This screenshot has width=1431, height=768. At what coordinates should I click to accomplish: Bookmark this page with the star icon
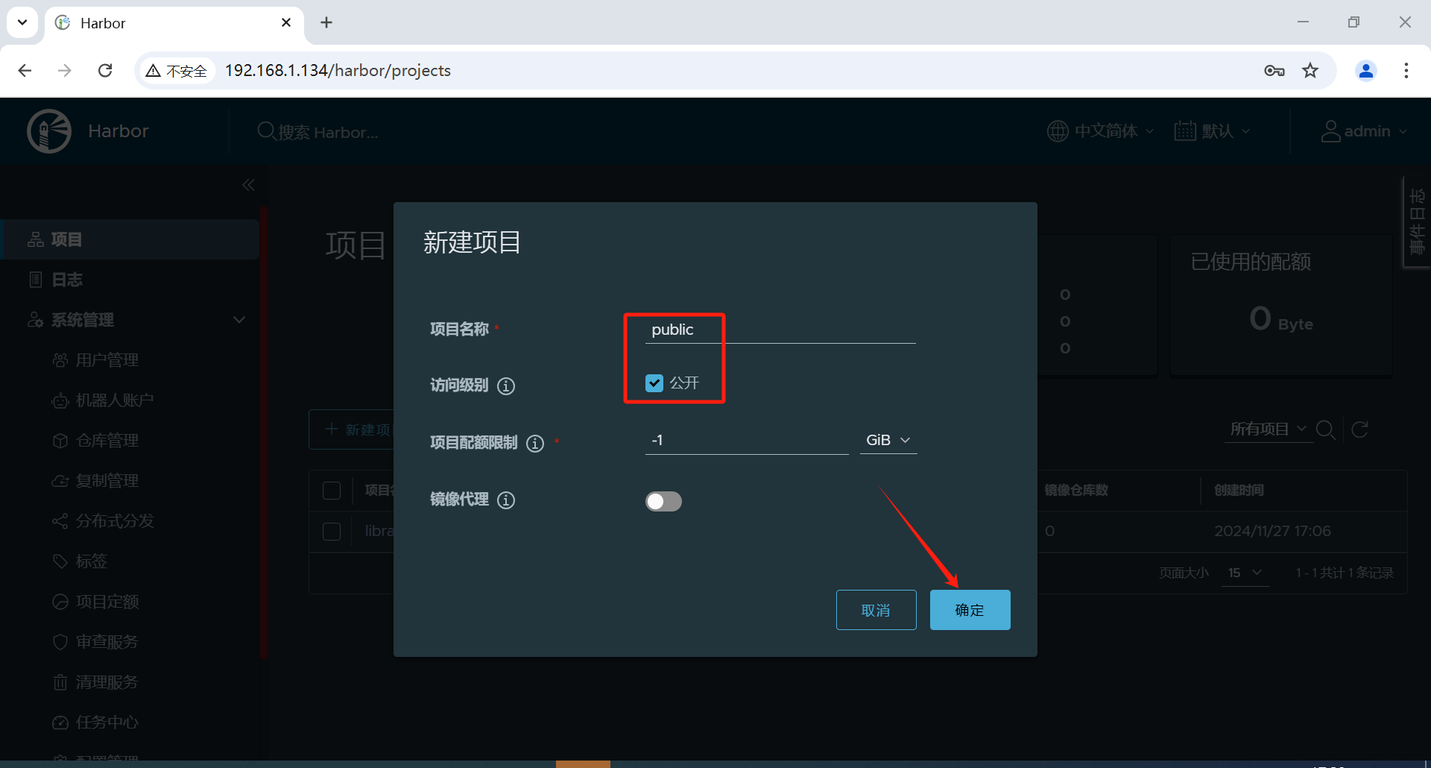click(x=1310, y=70)
